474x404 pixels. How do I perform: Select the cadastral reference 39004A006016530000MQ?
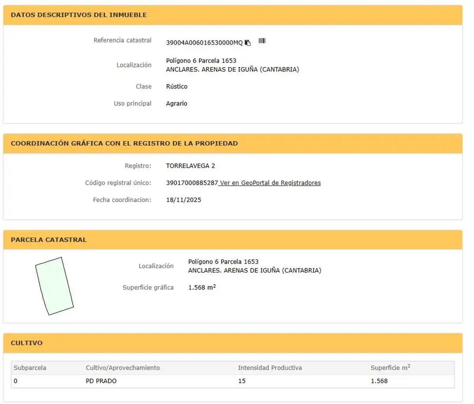[x=204, y=43]
